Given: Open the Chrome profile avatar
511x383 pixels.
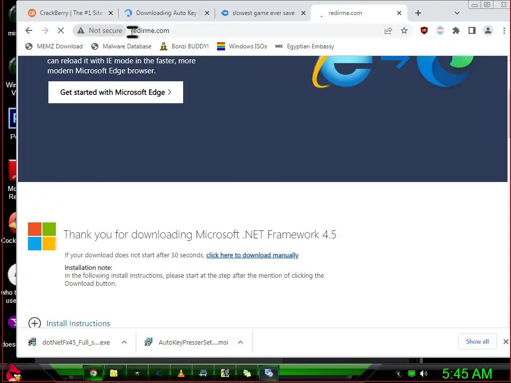Looking at the screenshot, I should click(488, 30).
